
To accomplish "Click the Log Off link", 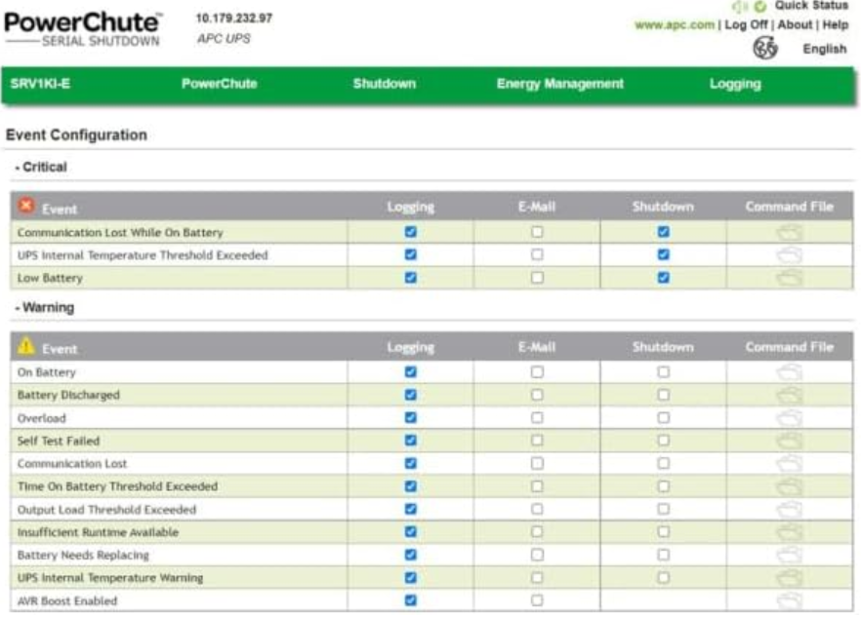I will coord(746,24).
